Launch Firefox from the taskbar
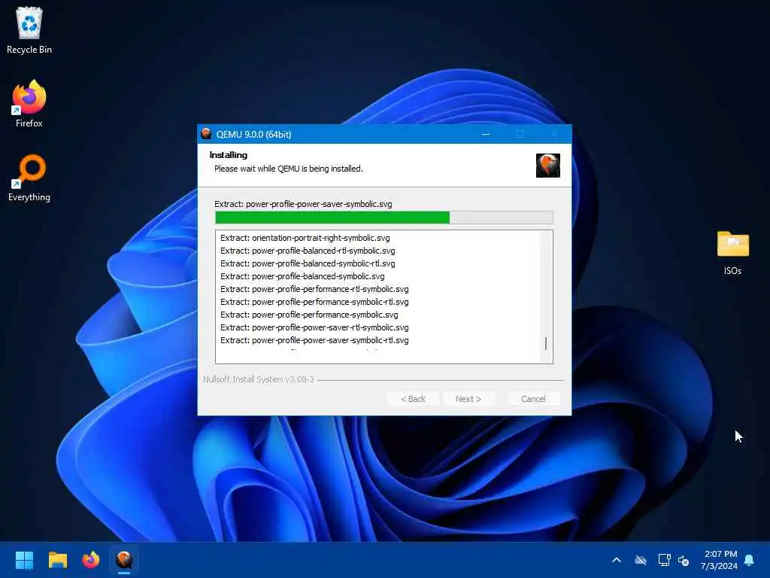 tap(91, 560)
